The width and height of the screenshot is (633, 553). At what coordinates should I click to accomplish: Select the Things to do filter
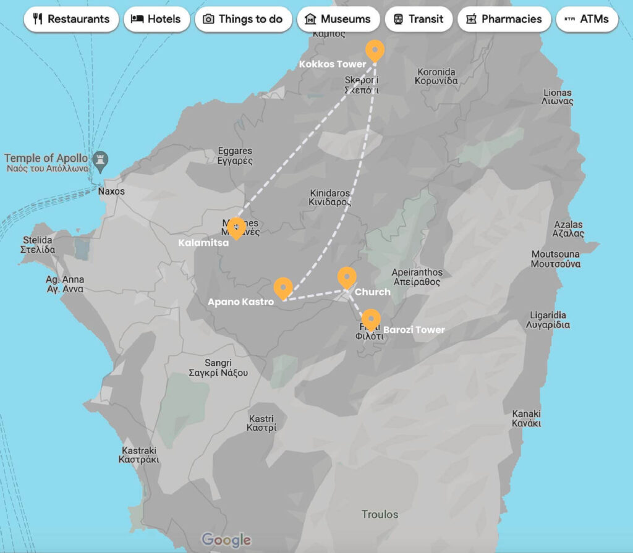[243, 19]
